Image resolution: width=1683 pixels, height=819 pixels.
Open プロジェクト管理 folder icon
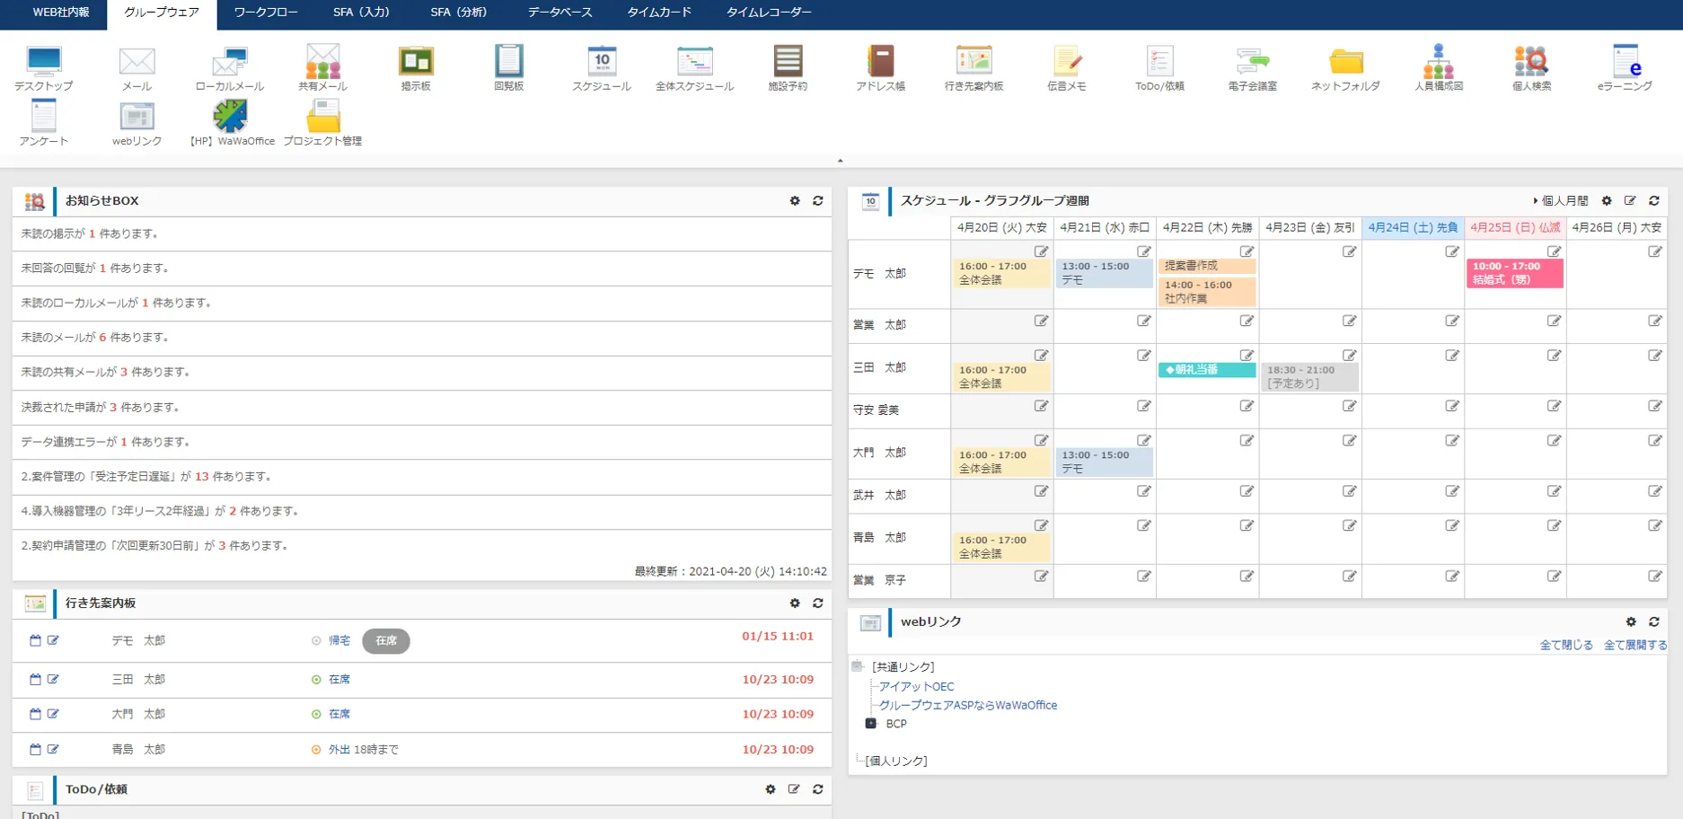(x=322, y=123)
